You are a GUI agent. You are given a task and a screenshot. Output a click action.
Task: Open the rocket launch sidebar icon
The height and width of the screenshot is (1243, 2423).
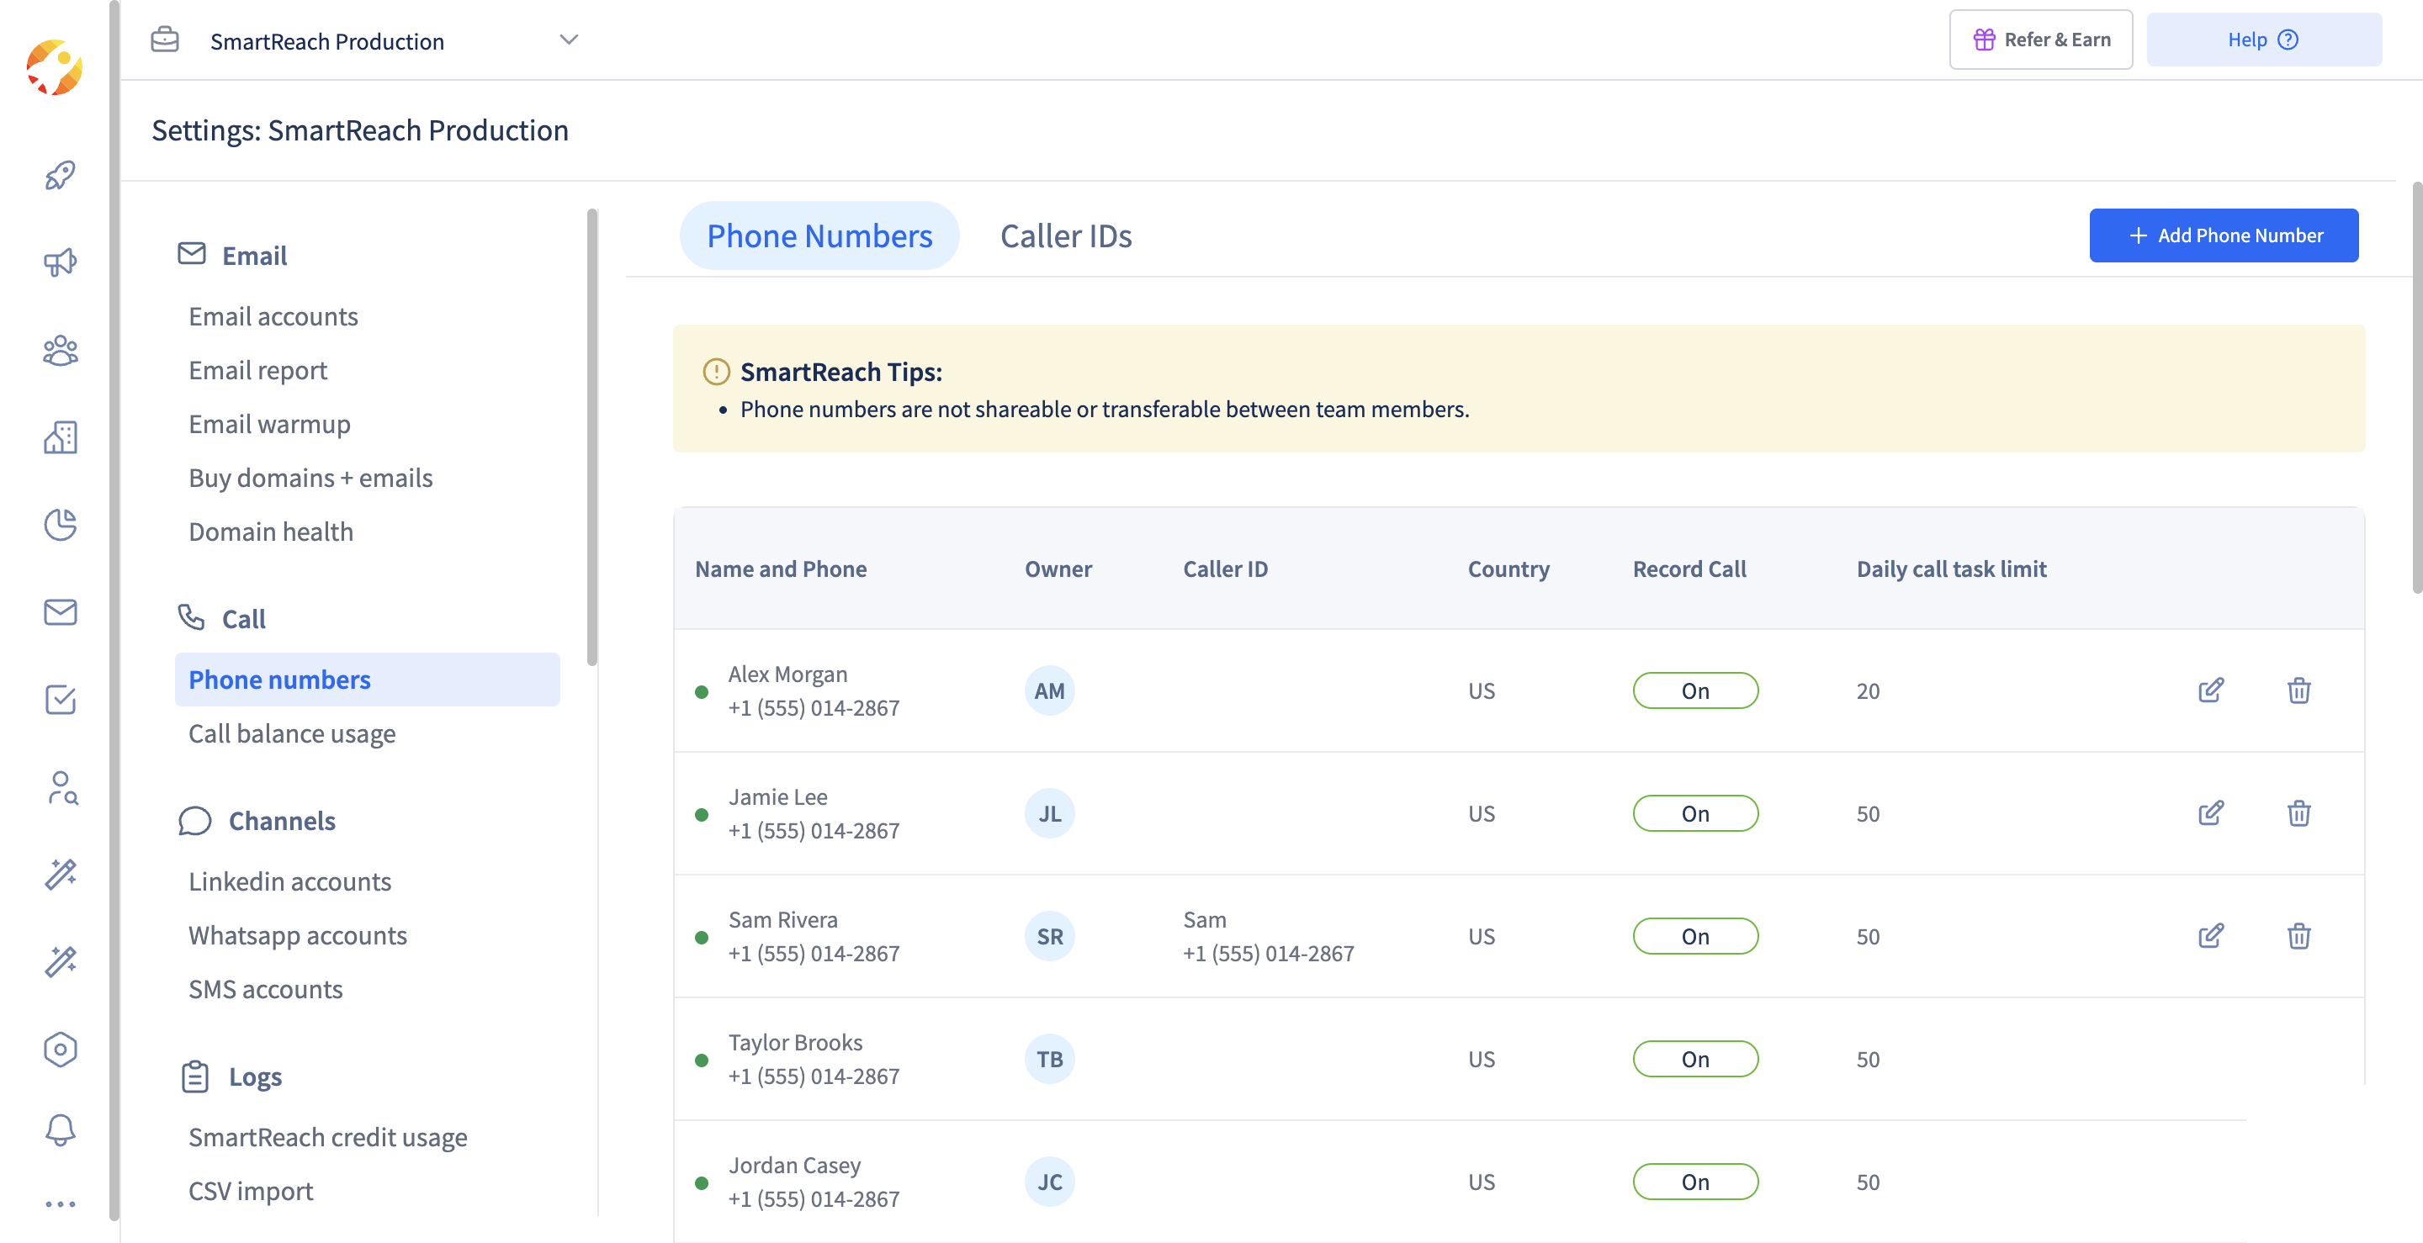pos(61,175)
